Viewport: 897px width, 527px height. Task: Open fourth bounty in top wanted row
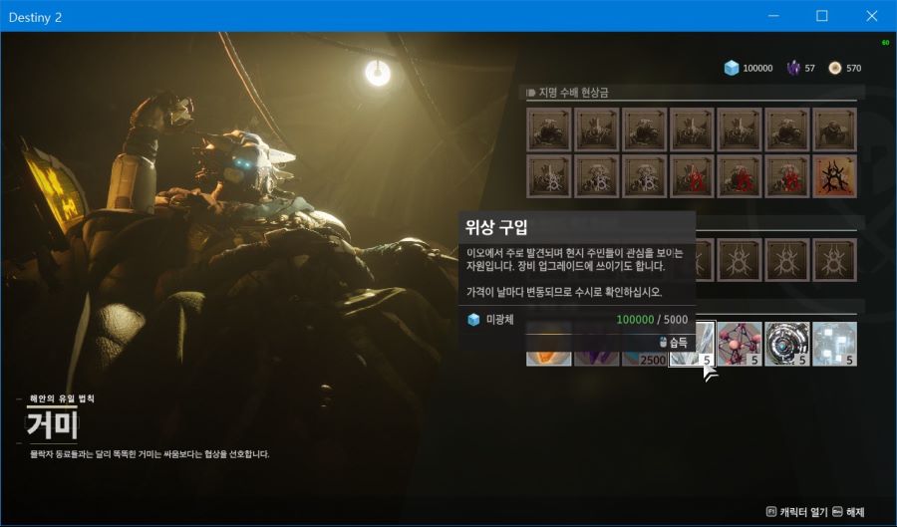(692, 130)
